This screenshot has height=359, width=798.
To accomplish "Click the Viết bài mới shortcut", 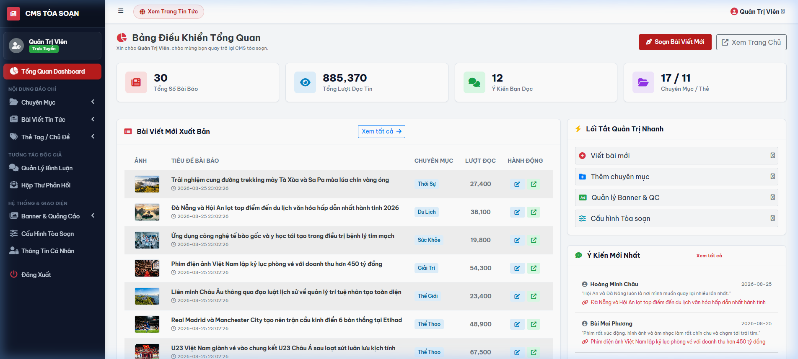I will click(x=676, y=156).
